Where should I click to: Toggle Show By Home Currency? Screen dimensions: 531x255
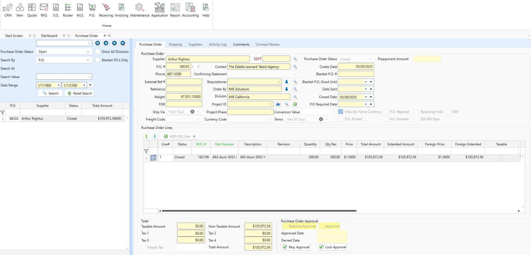click(x=341, y=112)
